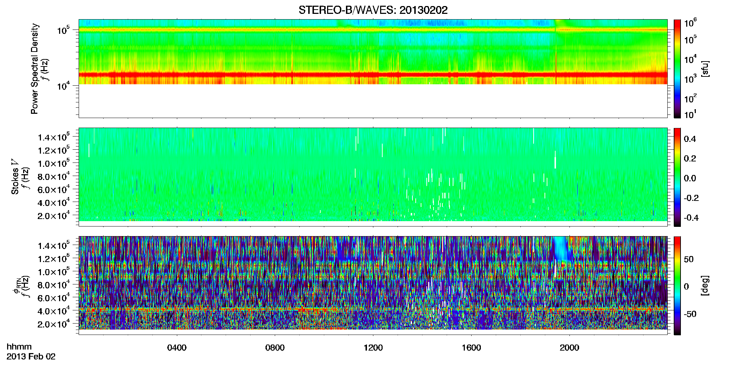Click the "2013 Feb 02" date label

click(x=31, y=357)
